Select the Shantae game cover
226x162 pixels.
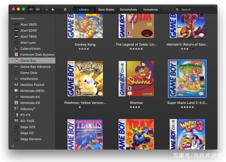click(136, 79)
